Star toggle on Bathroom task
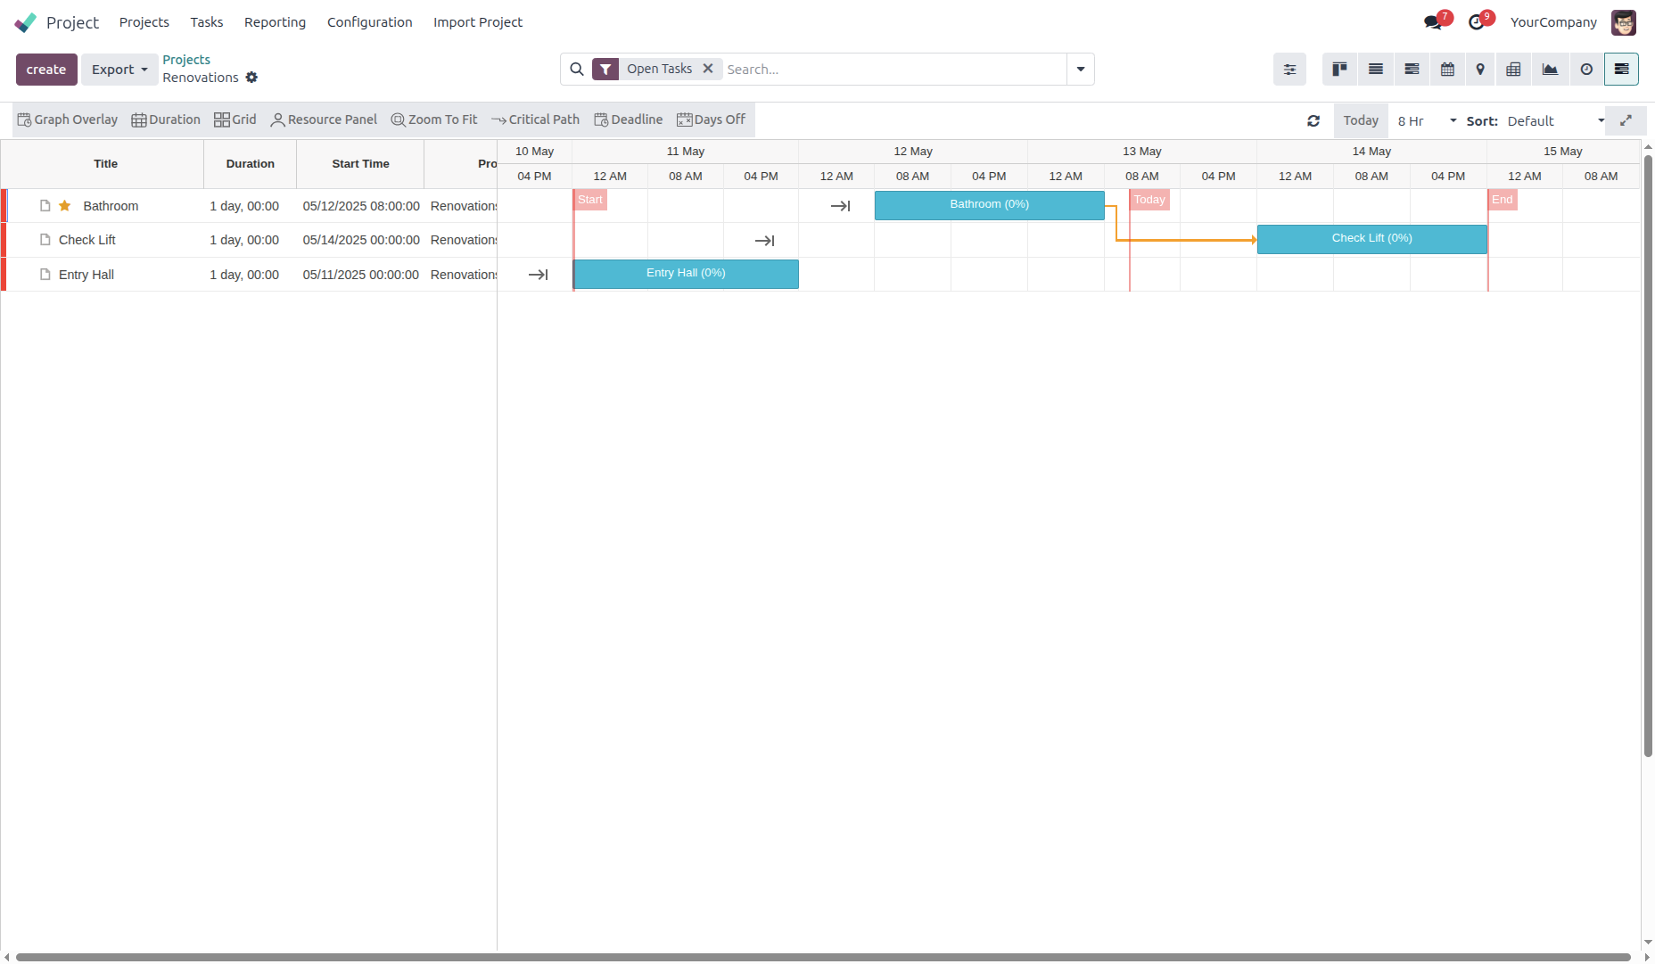1655x964 pixels. [65, 206]
